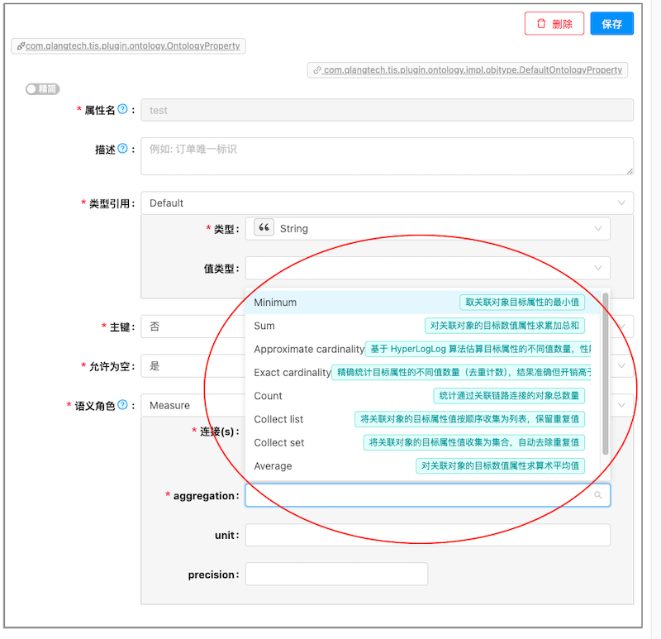Click chevron arrow of 值类型 select
The image size is (661, 639).
[597, 268]
